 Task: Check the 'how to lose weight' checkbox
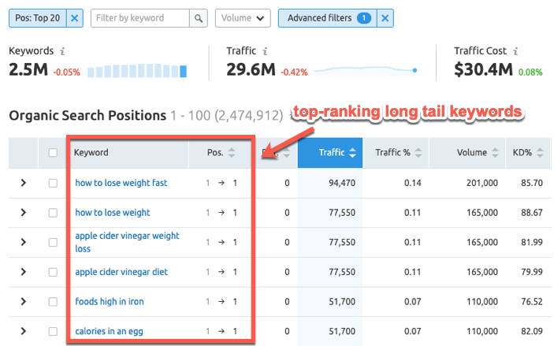point(53,213)
